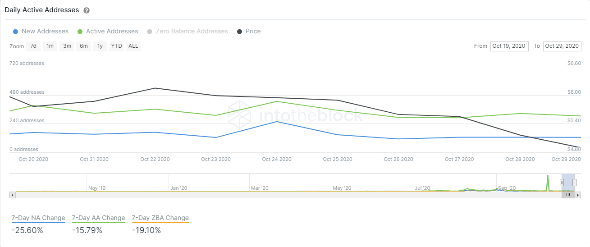Click the navigator scroll right arrow
This screenshot has height=247, width=590.
tap(578, 195)
